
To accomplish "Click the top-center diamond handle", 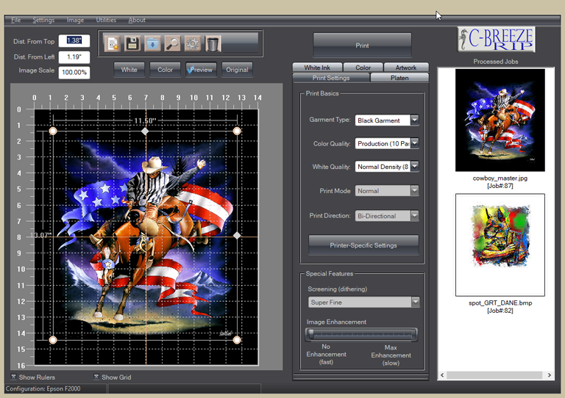I will pos(145,131).
